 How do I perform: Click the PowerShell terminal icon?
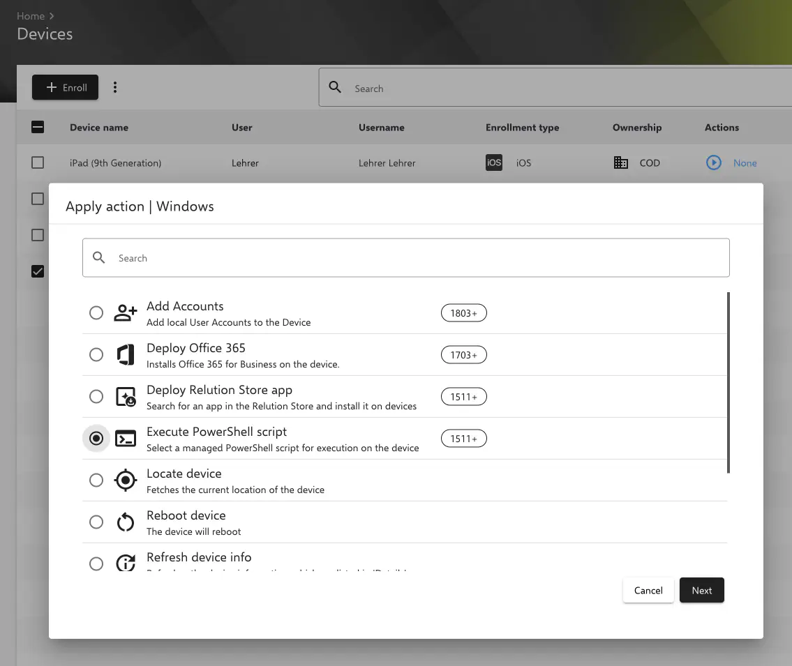tap(126, 439)
